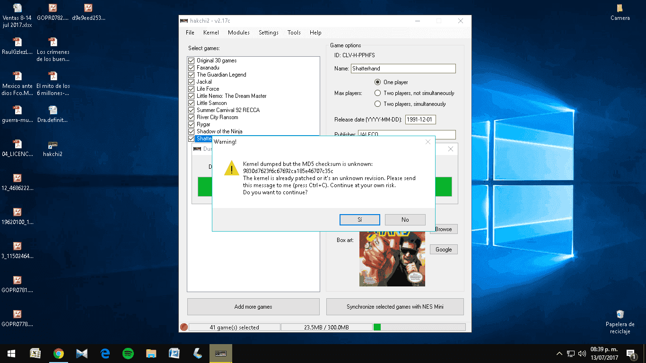The width and height of the screenshot is (646, 363).
Task: Click the Release date field 1991-12-01
Action: coord(420,120)
